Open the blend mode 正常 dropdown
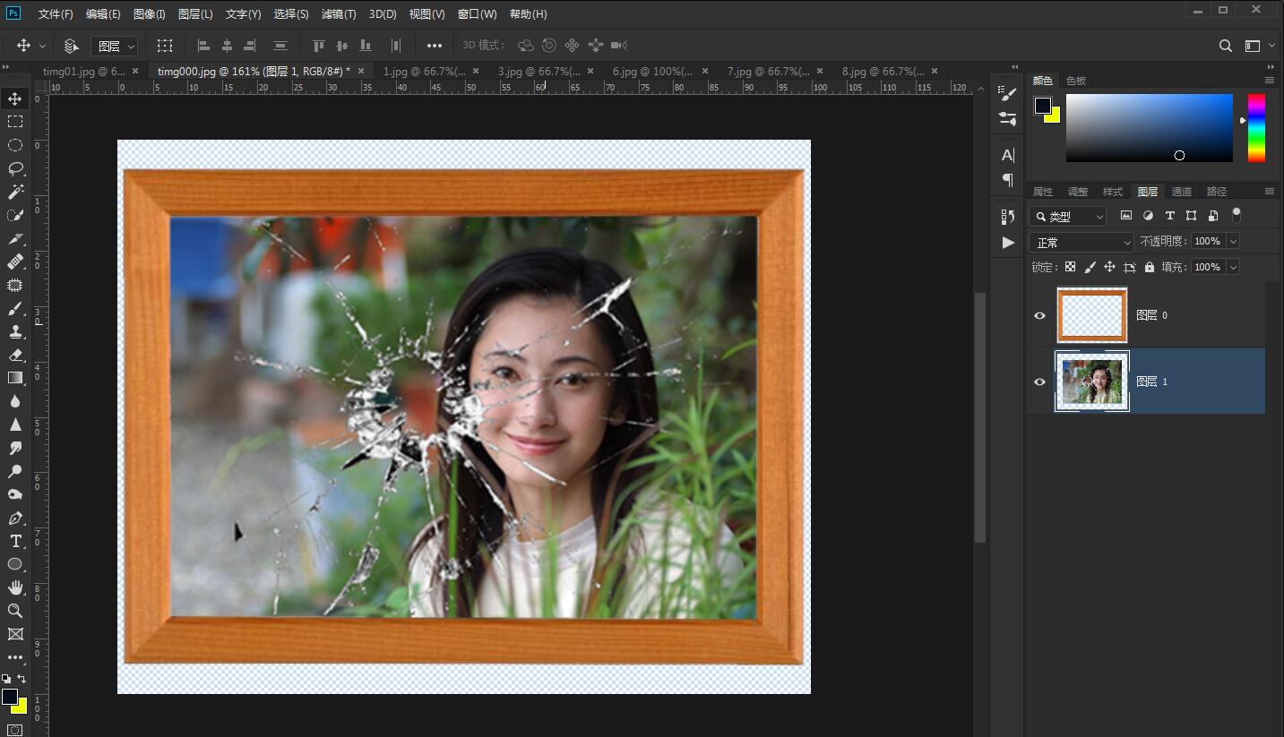This screenshot has width=1284, height=737. click(1082, 242)
